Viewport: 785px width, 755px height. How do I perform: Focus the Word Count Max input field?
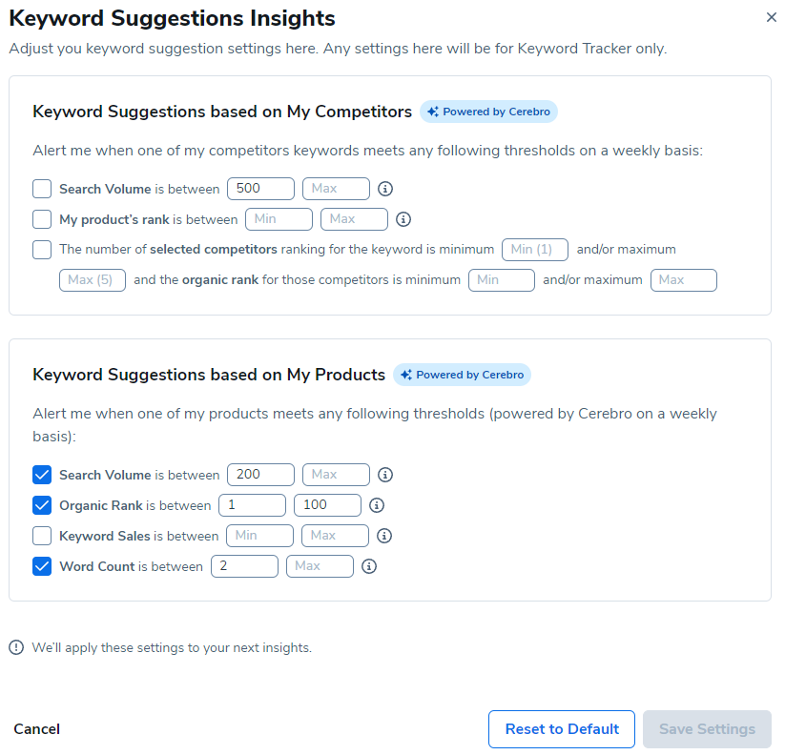click(320, 566)
